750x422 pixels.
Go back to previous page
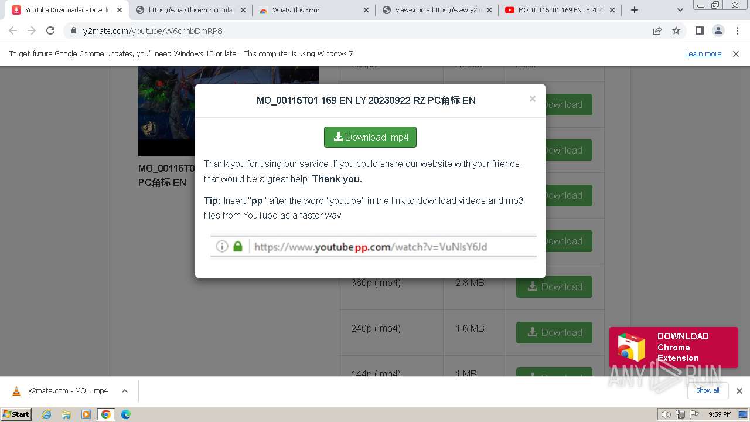pyautogui.click(x=13, y=31)
